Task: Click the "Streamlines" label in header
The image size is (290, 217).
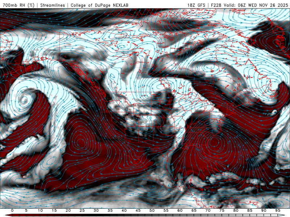Action: click(x=53, y=5)
